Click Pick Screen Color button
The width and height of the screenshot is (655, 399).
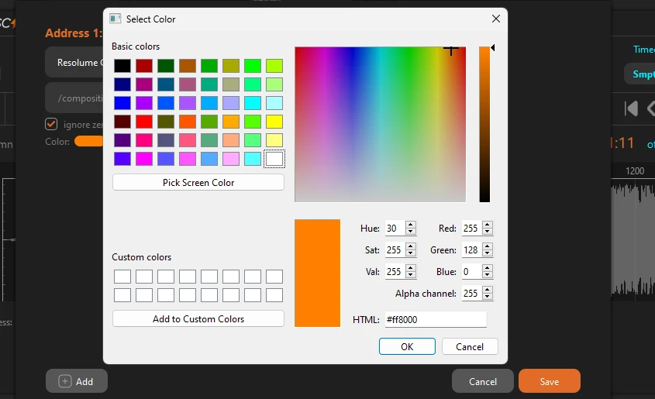click(x=198, y=182)
